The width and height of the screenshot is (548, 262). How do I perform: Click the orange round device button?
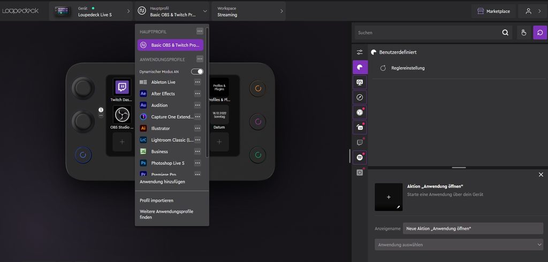[258, 89]
